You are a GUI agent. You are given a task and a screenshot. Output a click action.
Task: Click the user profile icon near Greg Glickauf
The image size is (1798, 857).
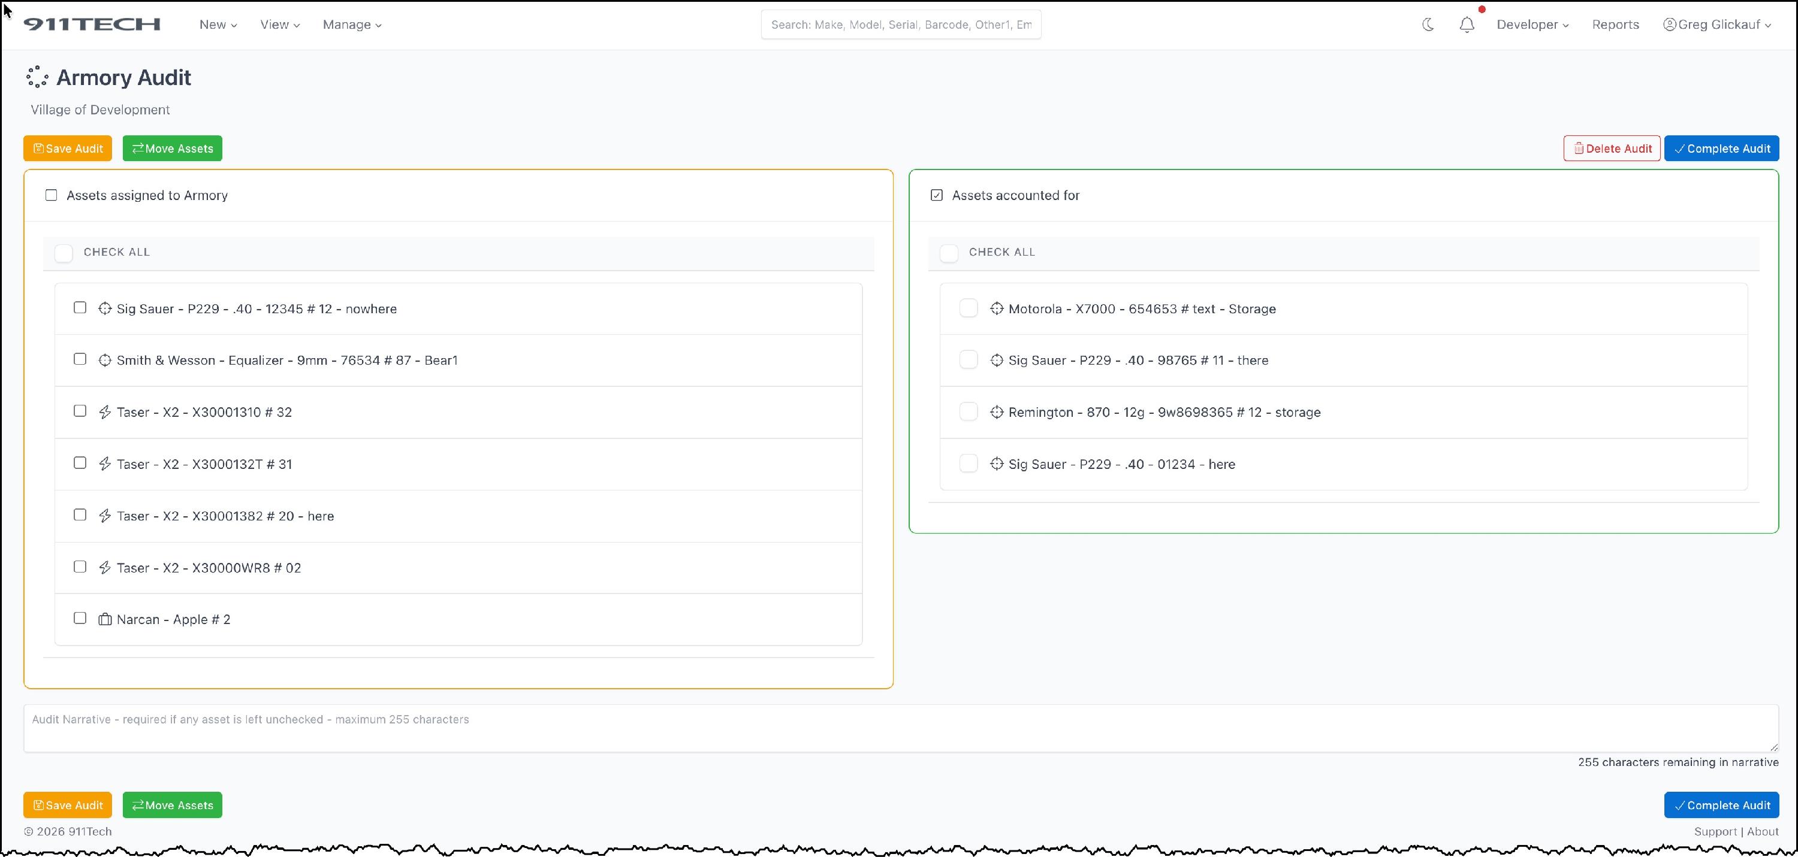click(1669, 25)
